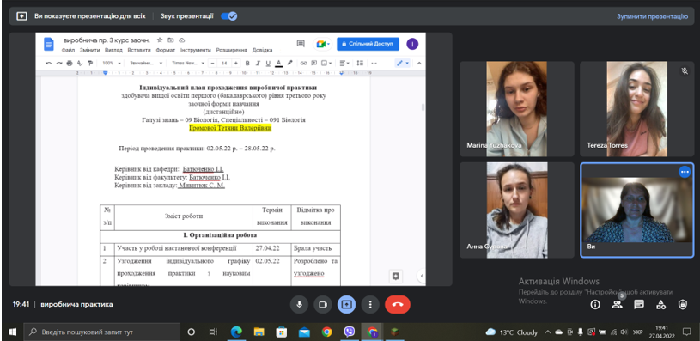The image size is (700, 341).
Task: Open the chat panel in Meet
Action: pos(639,304)
